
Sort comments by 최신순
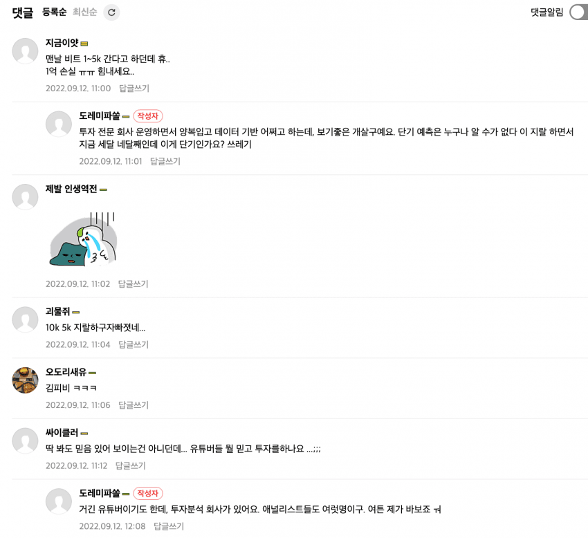[x=85, y=12]
